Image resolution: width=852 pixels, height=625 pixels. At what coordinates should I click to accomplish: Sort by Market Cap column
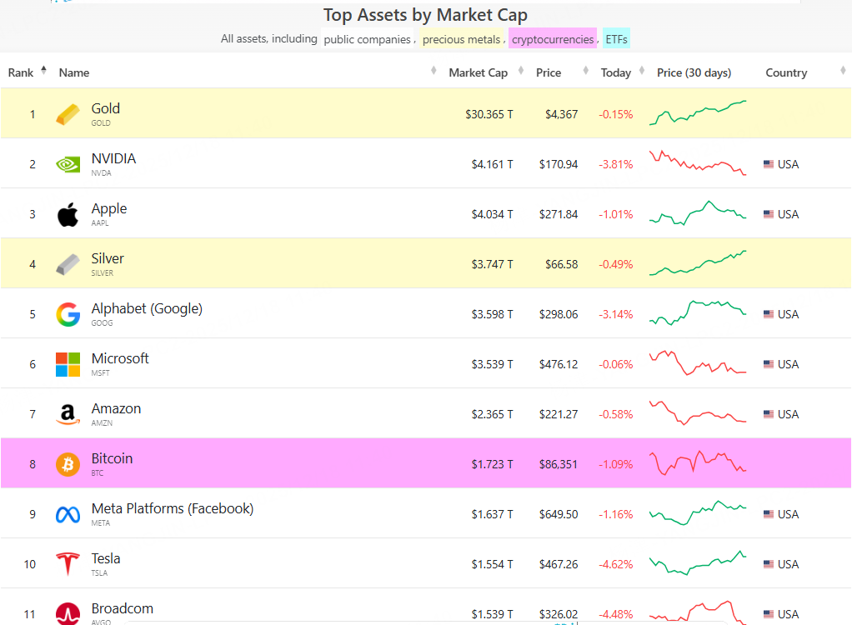(x=478, y=72)
